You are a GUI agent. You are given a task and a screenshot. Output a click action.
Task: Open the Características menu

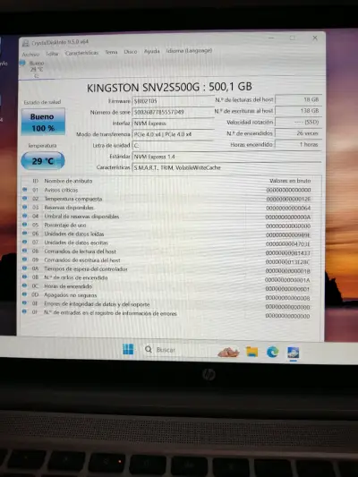81,53
